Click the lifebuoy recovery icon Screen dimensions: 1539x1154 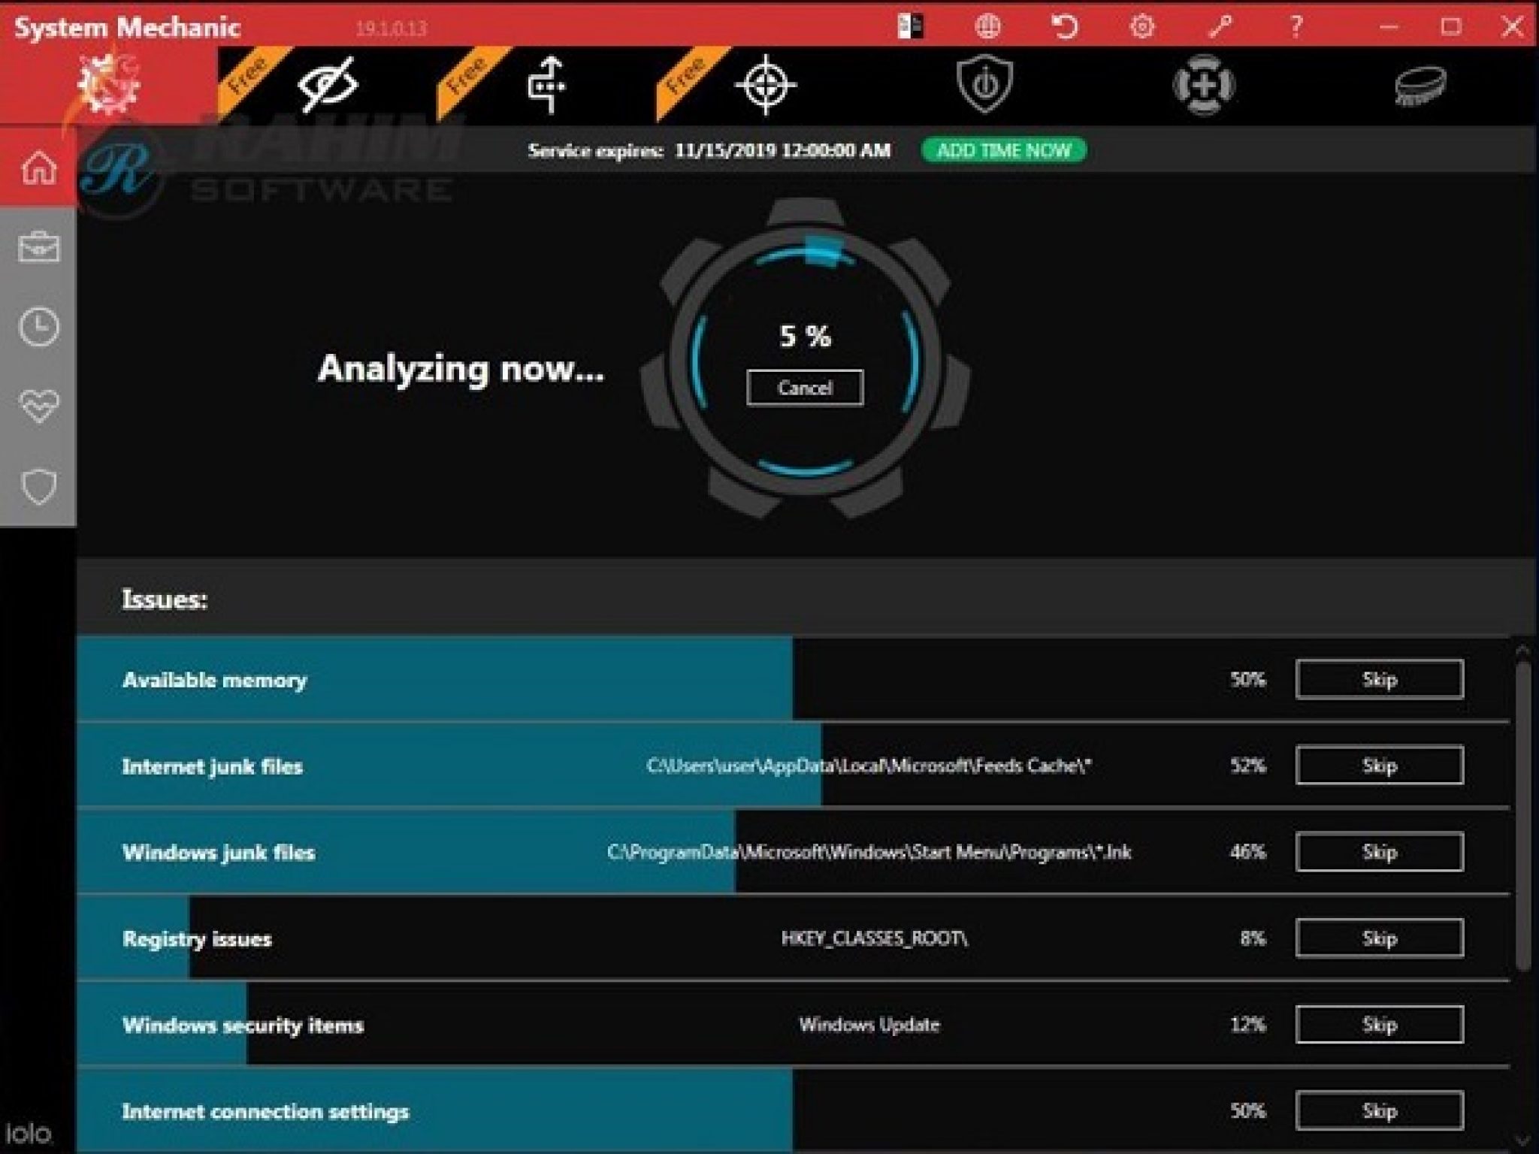click(x=1203, y=85)
